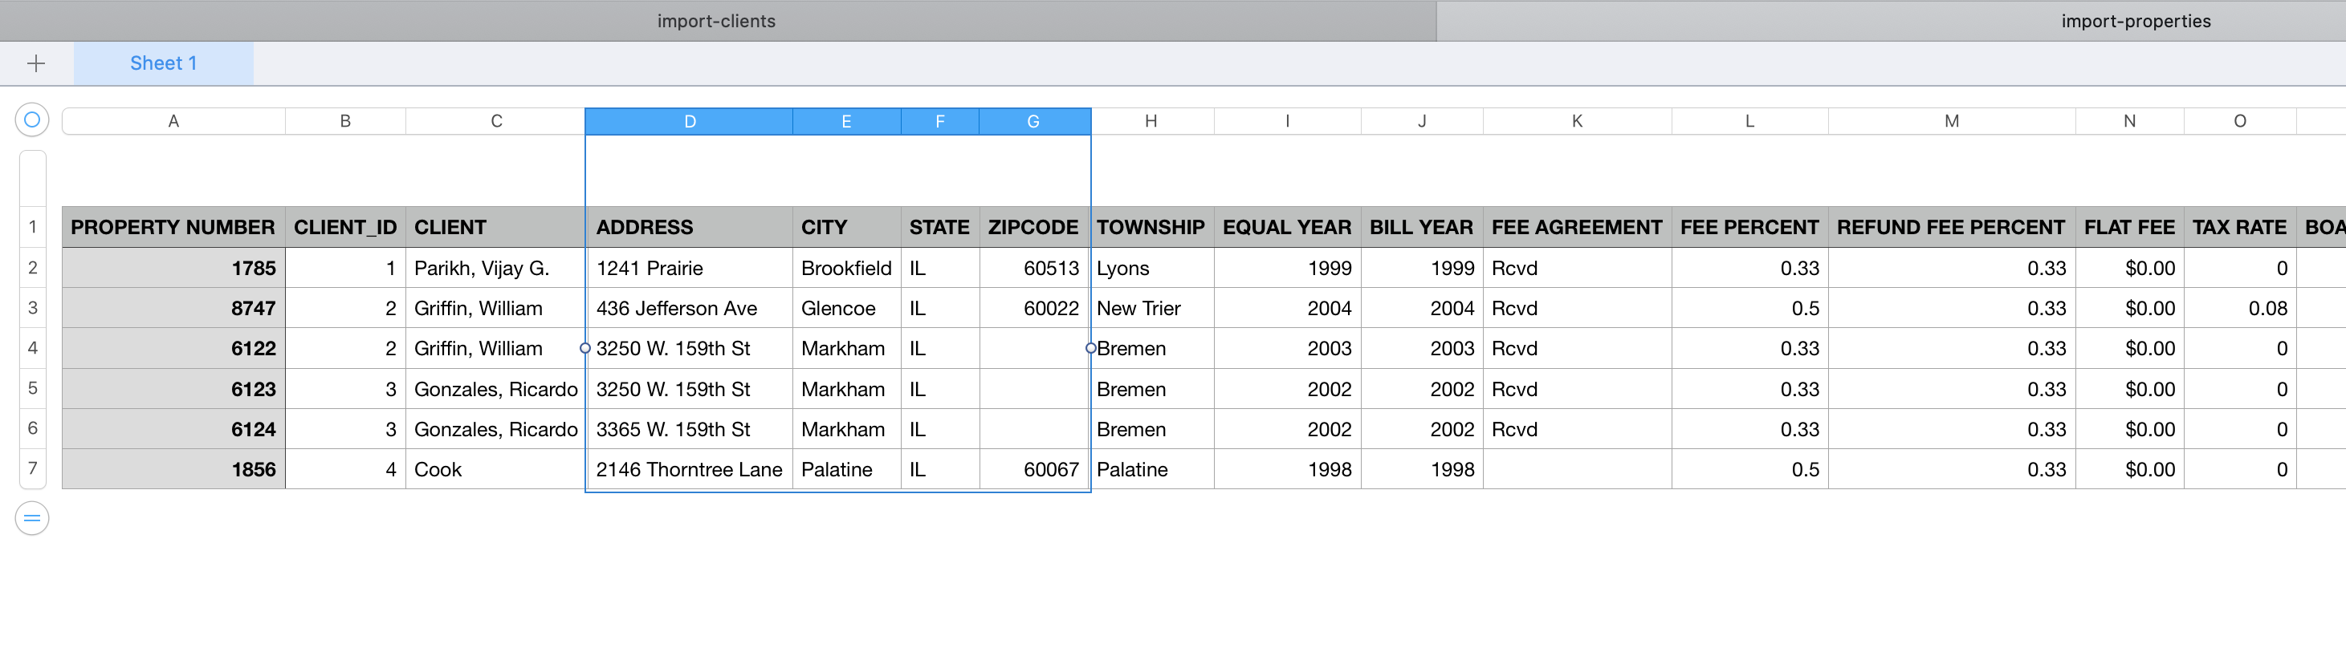This screenshot has width=2346, height=656.
Task: Select the 436 Jefferson Ave address cell
Action: pos(689,309)
